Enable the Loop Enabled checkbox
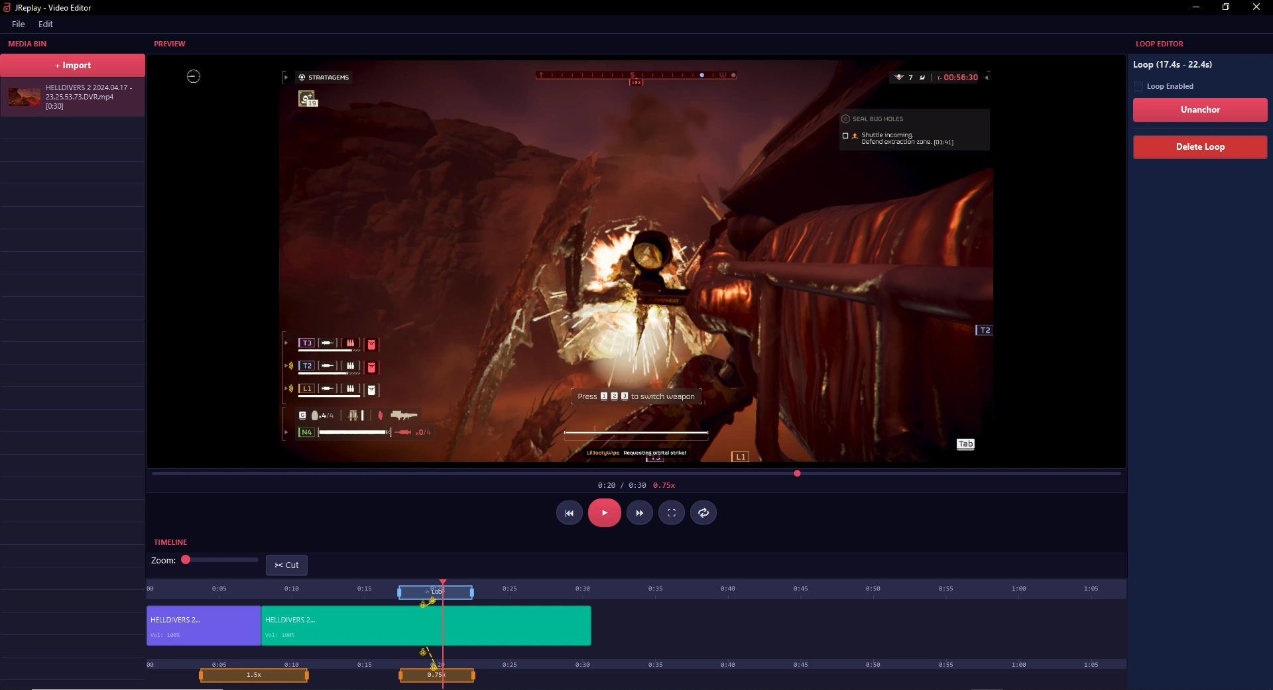Viewport: 1273px width, 690px height. pyautogui.click(x=1138, y=86)
